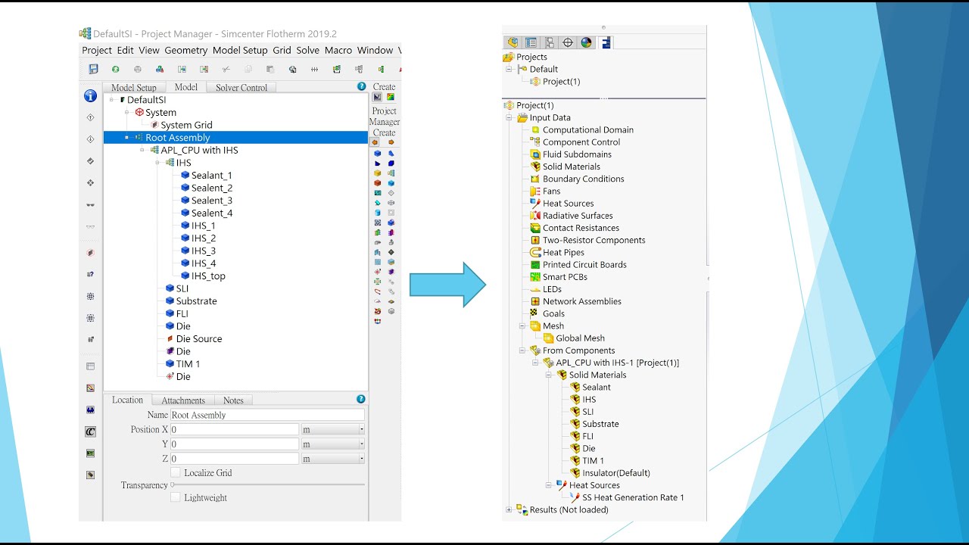Click the boxed C icon in left sidebar
969x545 pixels.
pyautogui.click(x=90, y=431)
